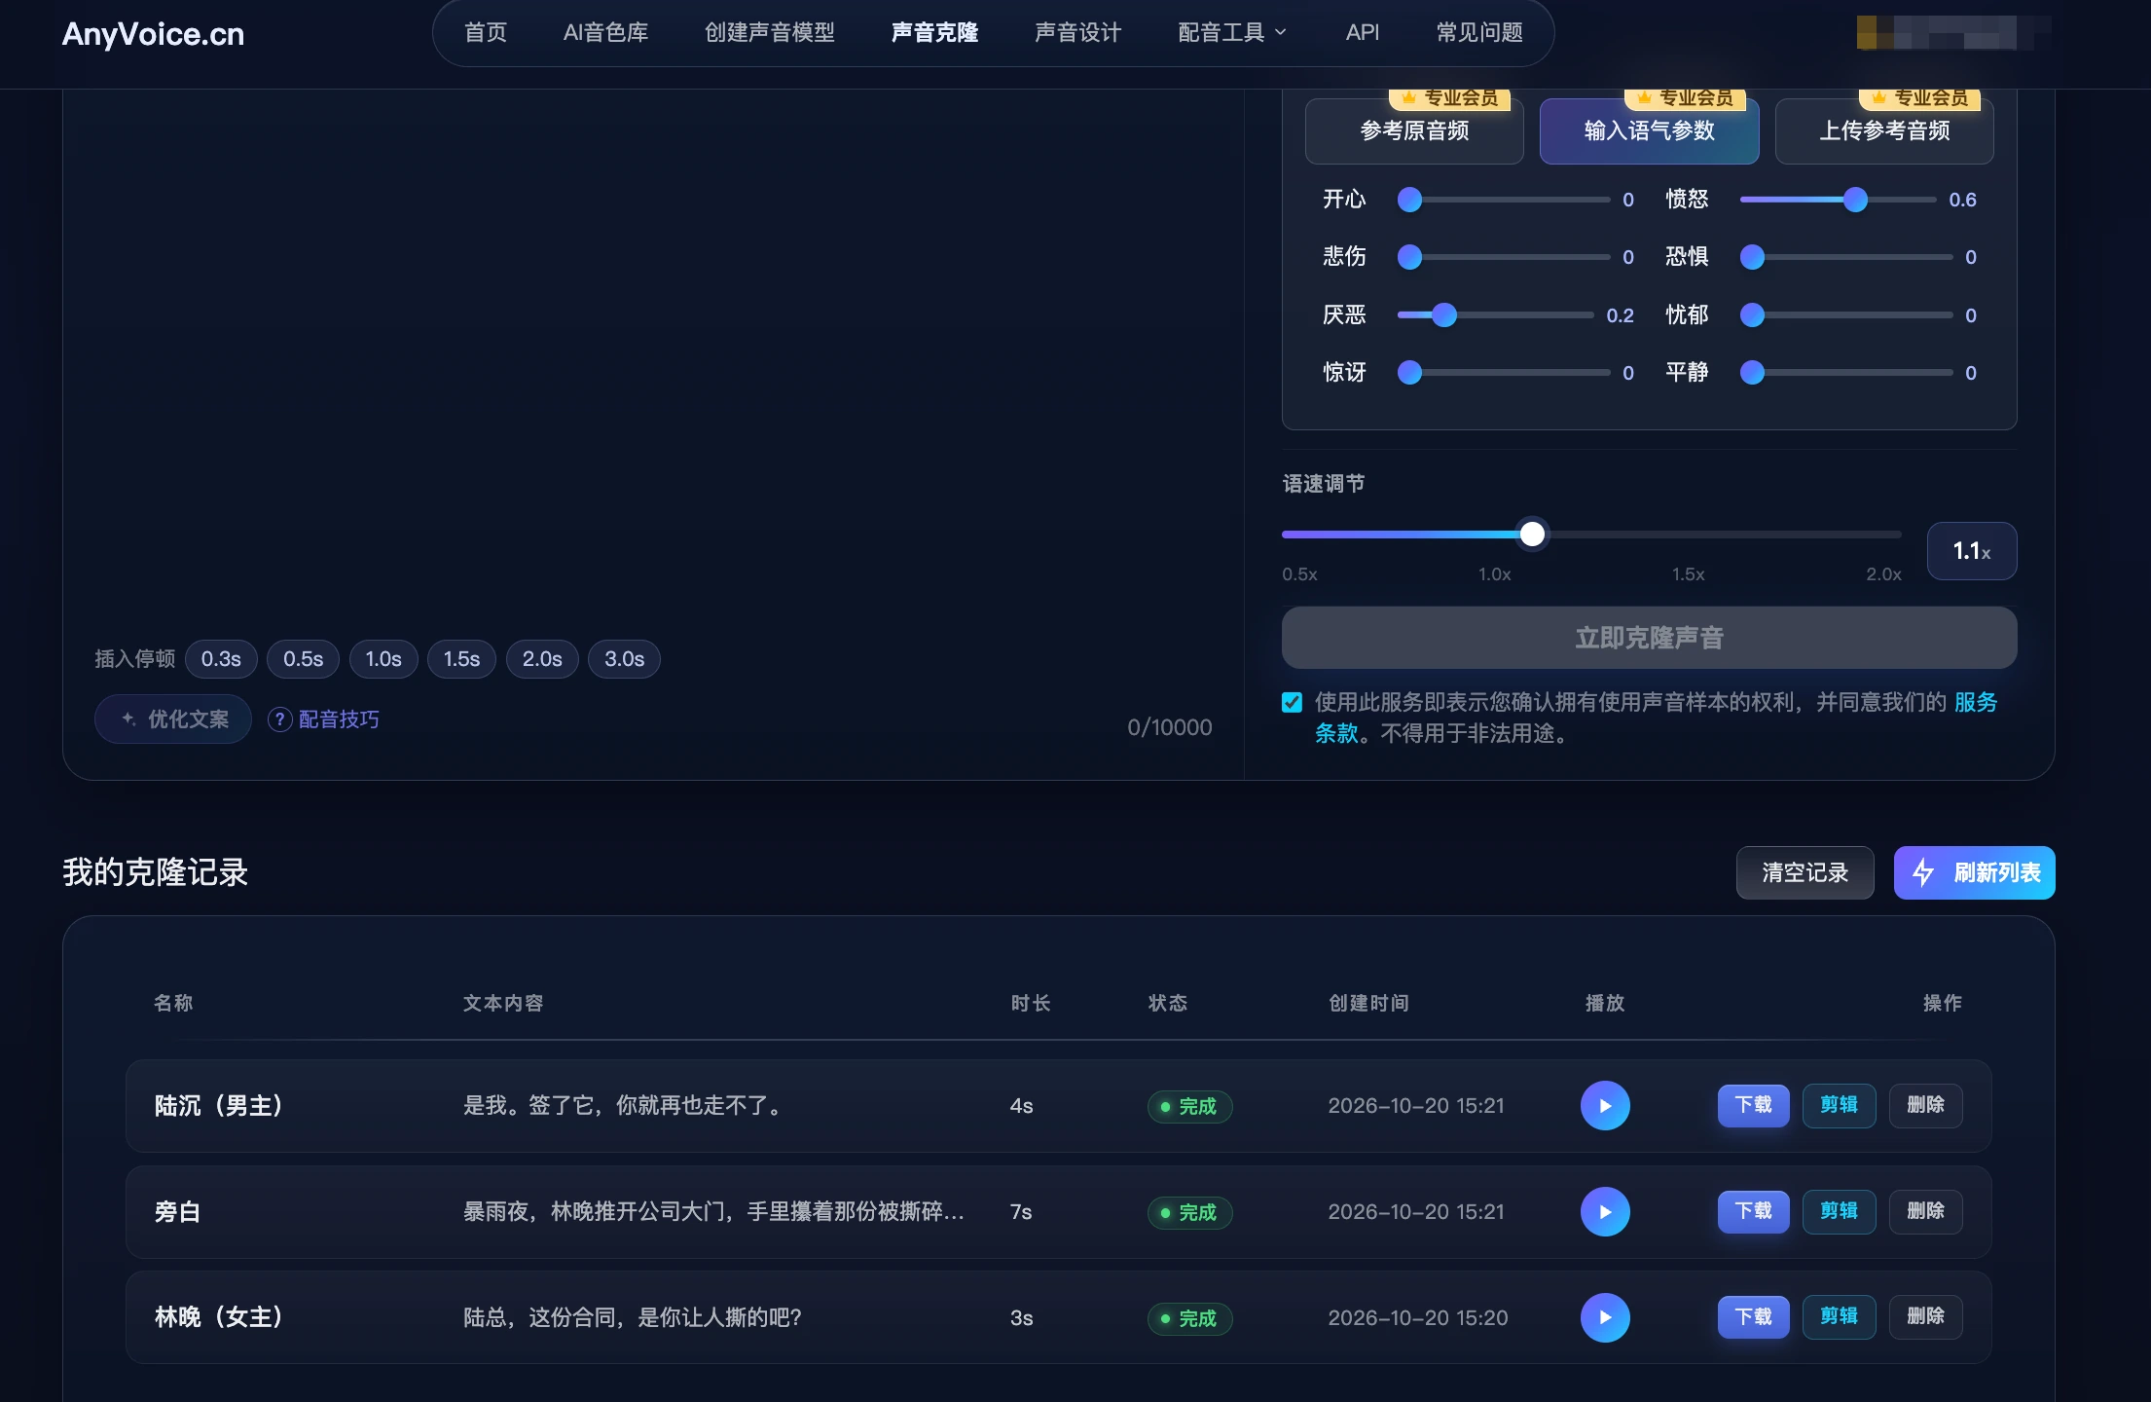This screenshot has width=2151, height=1402.
Task: Select the 输入语气参数 tab
Action: (x=1649, y=130)
